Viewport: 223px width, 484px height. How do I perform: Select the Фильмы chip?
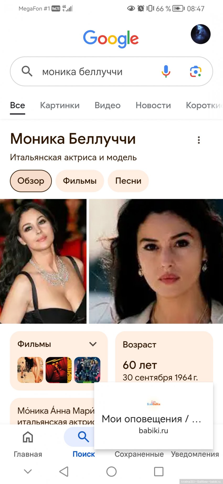pos(80,181)
